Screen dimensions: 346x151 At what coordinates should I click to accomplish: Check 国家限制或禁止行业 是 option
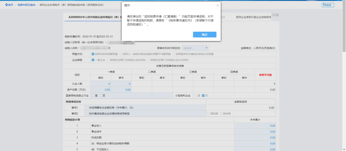point(93,96)
